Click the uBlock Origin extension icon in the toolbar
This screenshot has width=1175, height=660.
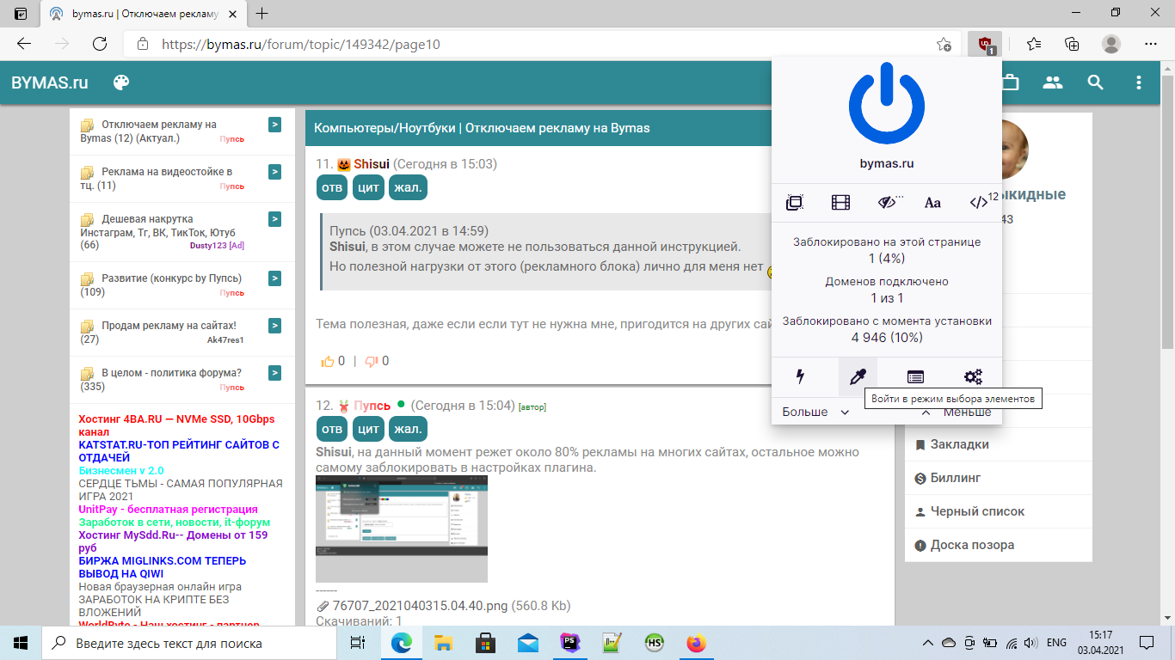984,44
